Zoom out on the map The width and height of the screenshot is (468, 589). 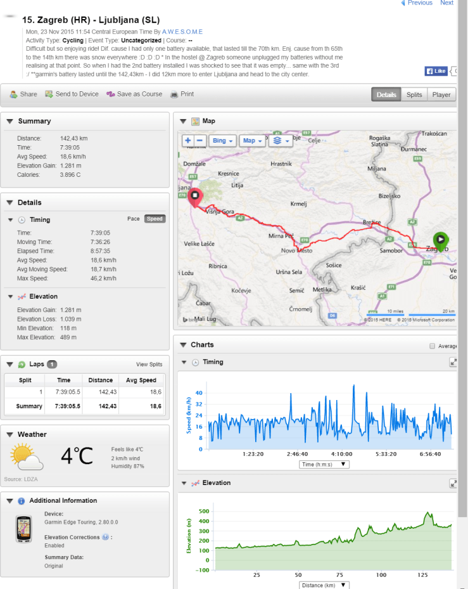(200, 141)
